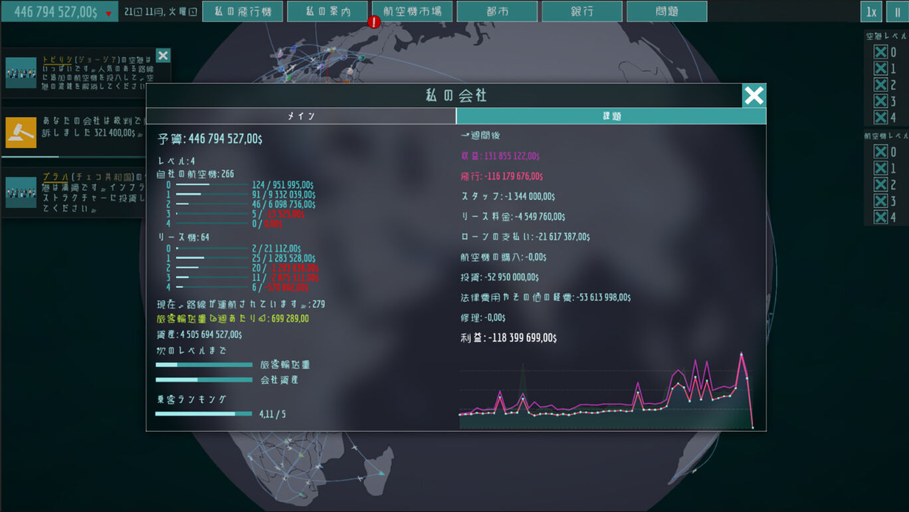Change game speed with the 1x button
This screenshot has width=909, height=512.
tap(871, 11)
